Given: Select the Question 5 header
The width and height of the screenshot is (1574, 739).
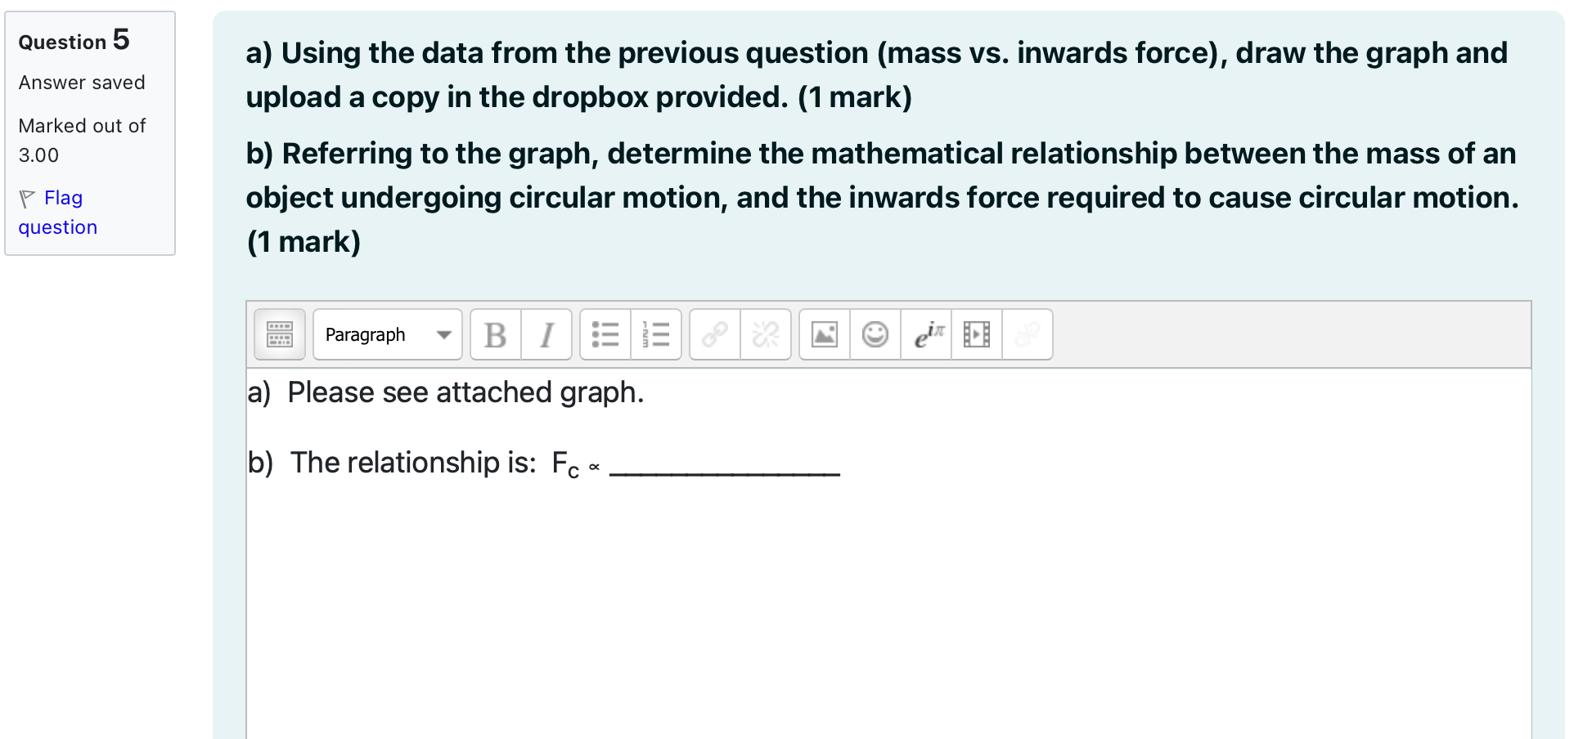Looking at the screenshot, I should [74, 41].
